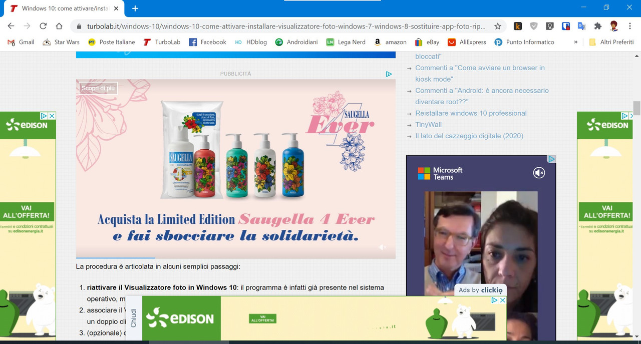Bookmark this page with the star
641x344 pixels.
click(x=497, y=26)
